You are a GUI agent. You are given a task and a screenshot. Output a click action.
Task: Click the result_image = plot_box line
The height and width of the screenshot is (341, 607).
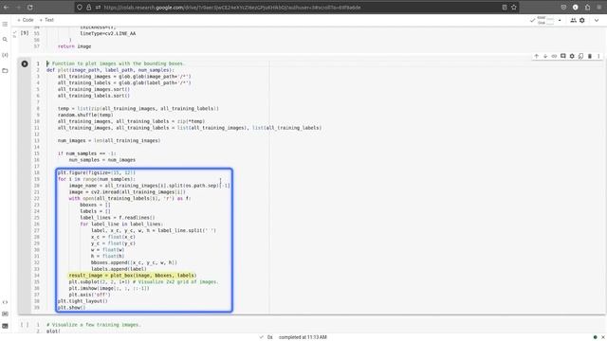pos(133,276)
